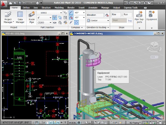166x125 pixels.
Task: Open the AutoCAD application menu button
Action: [4, 4]
